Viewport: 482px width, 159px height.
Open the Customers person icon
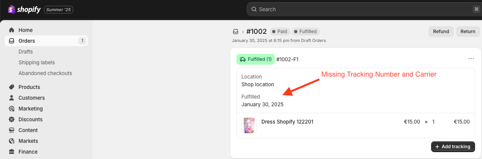12,98
